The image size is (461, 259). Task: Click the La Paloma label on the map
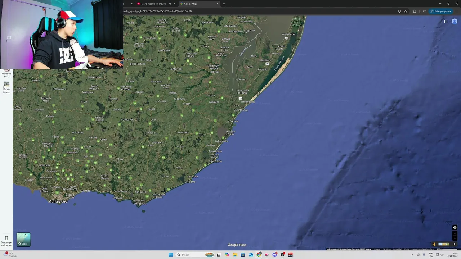point(191,182)
